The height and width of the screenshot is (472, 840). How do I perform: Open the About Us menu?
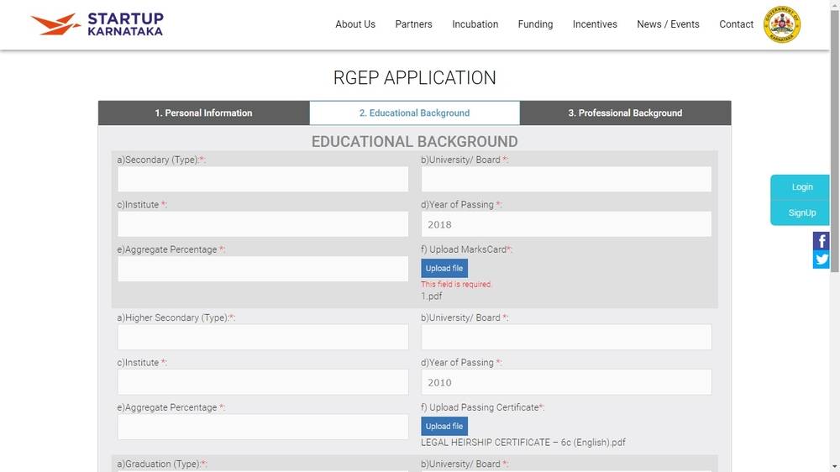355,24
